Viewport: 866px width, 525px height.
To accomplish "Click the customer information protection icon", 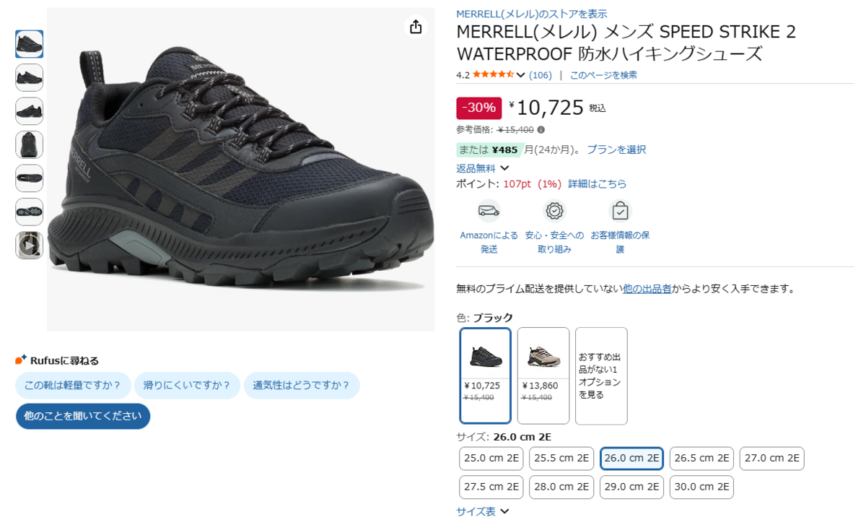I will 620,210.
